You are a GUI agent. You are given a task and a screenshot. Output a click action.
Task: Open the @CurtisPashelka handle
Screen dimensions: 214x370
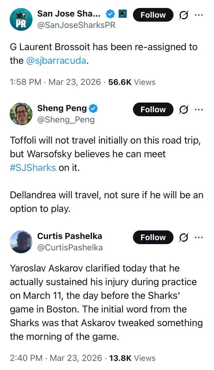tap(70, 247)
